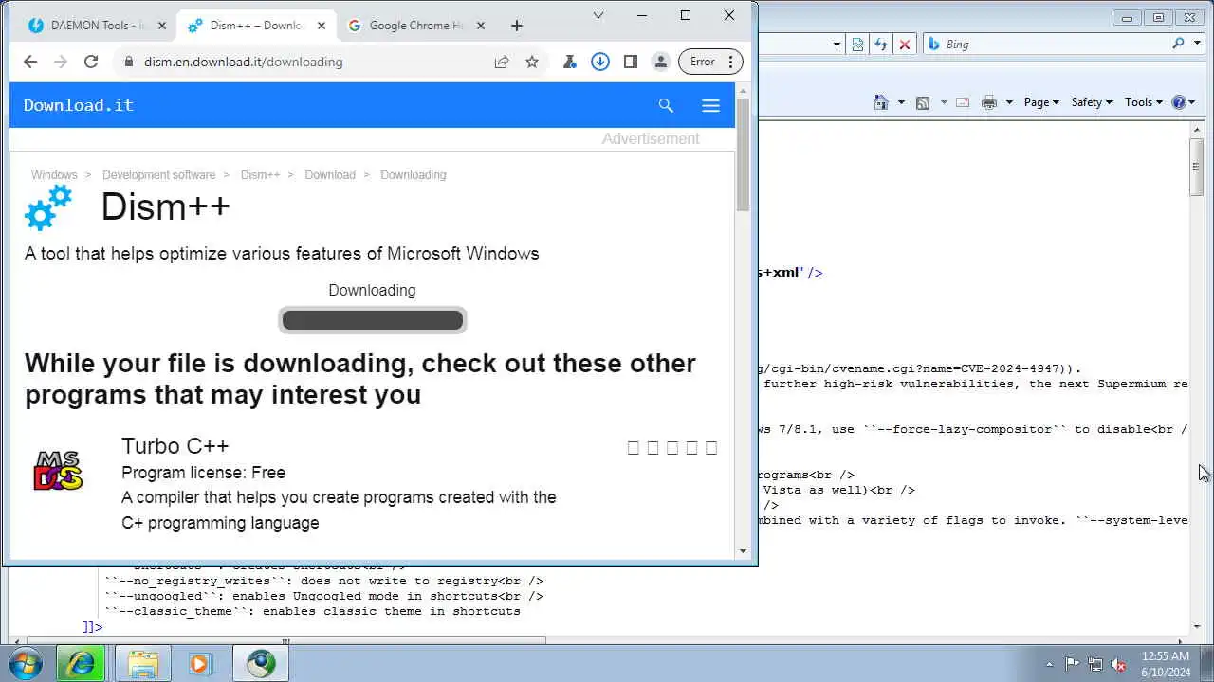This screenshot has height=682, width=1214.
Task: Click the Chrome page vertical scrollbar thumb
Action: 743,154
